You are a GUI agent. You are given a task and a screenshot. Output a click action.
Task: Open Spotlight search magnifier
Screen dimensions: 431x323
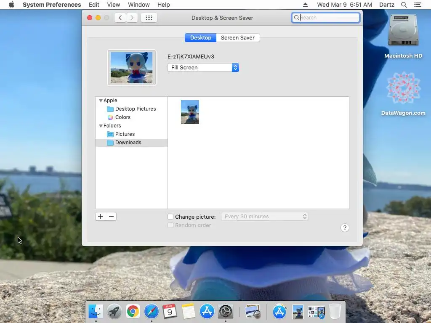click(x=404, y=5)
